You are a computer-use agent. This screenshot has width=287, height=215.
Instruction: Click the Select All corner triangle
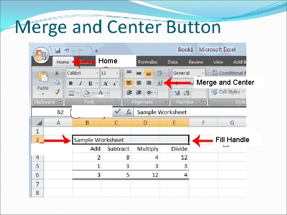(x=38, y=122)
